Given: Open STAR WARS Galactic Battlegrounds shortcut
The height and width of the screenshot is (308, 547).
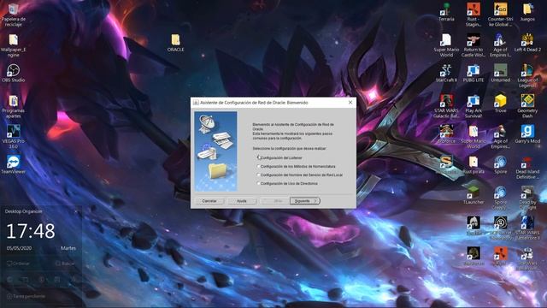Looking at the screenshot, I should (446, 106).
